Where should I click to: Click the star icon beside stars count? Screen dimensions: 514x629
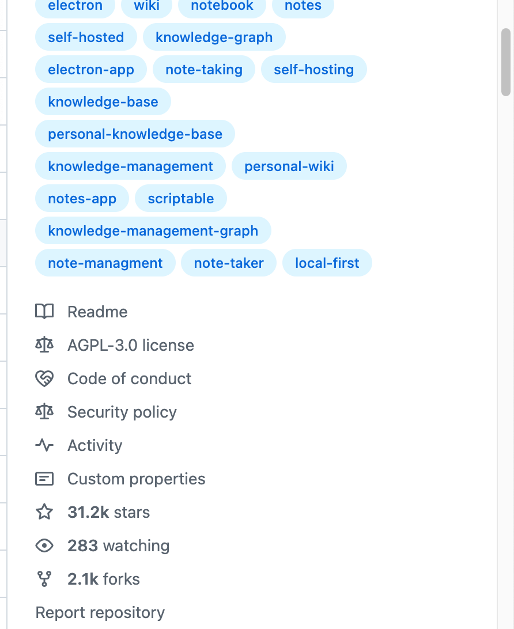coord(44,512)
